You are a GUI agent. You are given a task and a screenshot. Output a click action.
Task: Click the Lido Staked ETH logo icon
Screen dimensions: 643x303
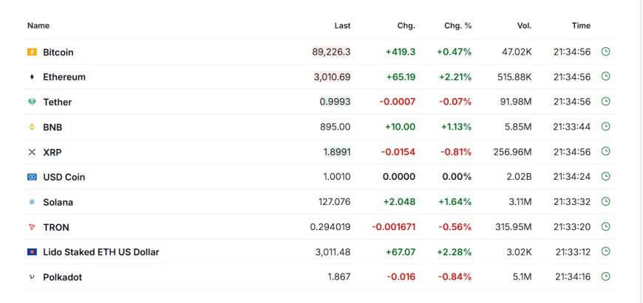32,252
